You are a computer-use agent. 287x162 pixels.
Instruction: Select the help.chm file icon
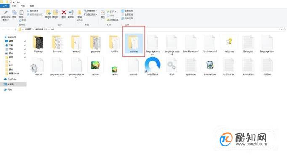tap(229, 42)
